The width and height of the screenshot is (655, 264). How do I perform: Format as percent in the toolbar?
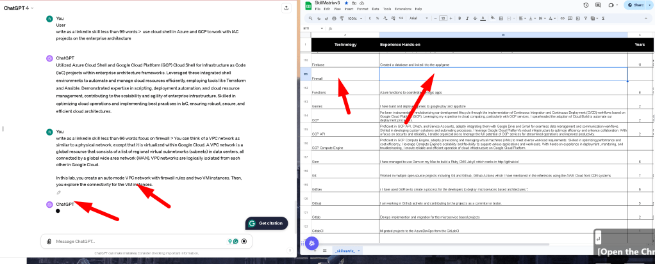pyautogui.click(x=377, y=19)
